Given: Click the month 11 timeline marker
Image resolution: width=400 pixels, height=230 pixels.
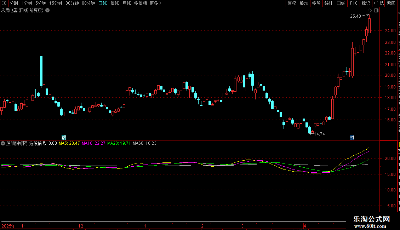Looking at the screenshot, I should click(24, 226).
